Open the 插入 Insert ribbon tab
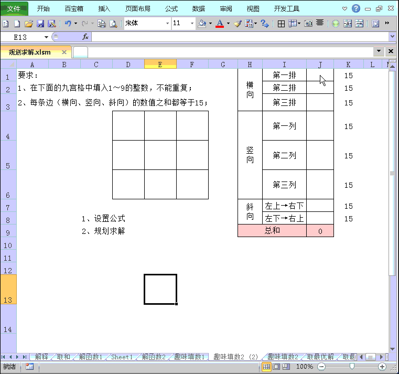Image resolution: width=399 pixels, height=374 pixels. [x=104, y=9]
